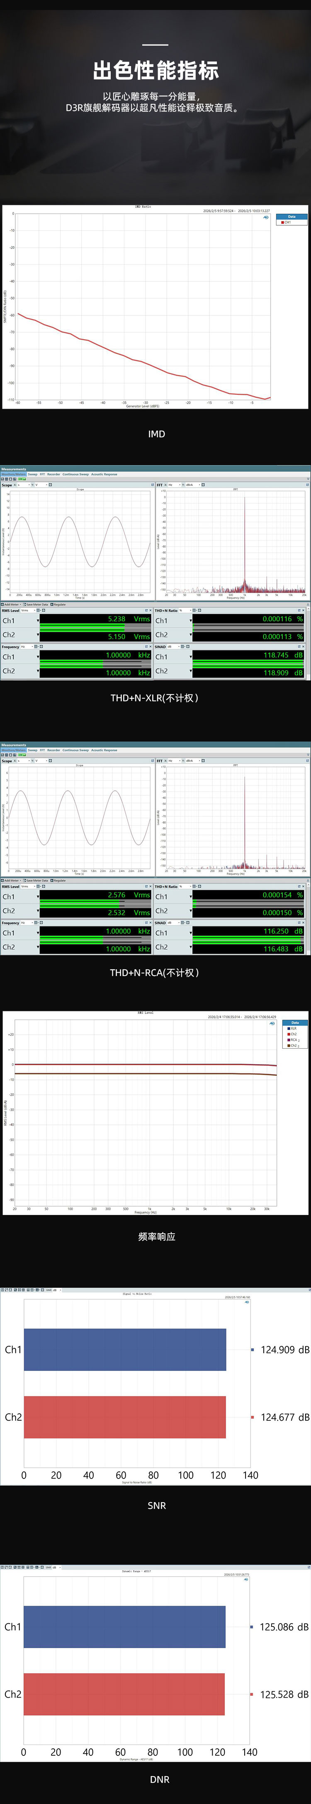Click the AP logo on the DNR bar chart
Screen dimensions: 311x1804
(246, 1579)
